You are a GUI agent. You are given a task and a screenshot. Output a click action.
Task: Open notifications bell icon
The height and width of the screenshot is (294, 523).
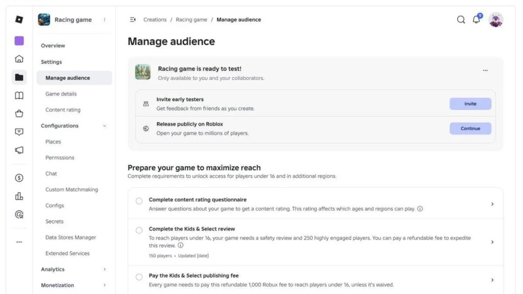tap(477, 19)
